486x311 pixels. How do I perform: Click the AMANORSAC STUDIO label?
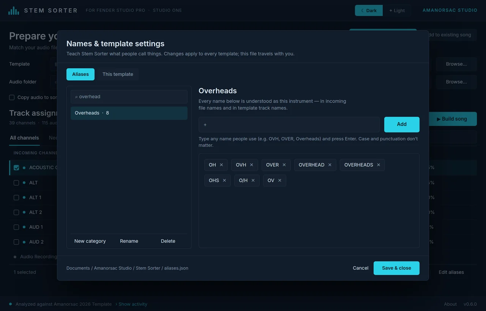click(x=450, y=11)
